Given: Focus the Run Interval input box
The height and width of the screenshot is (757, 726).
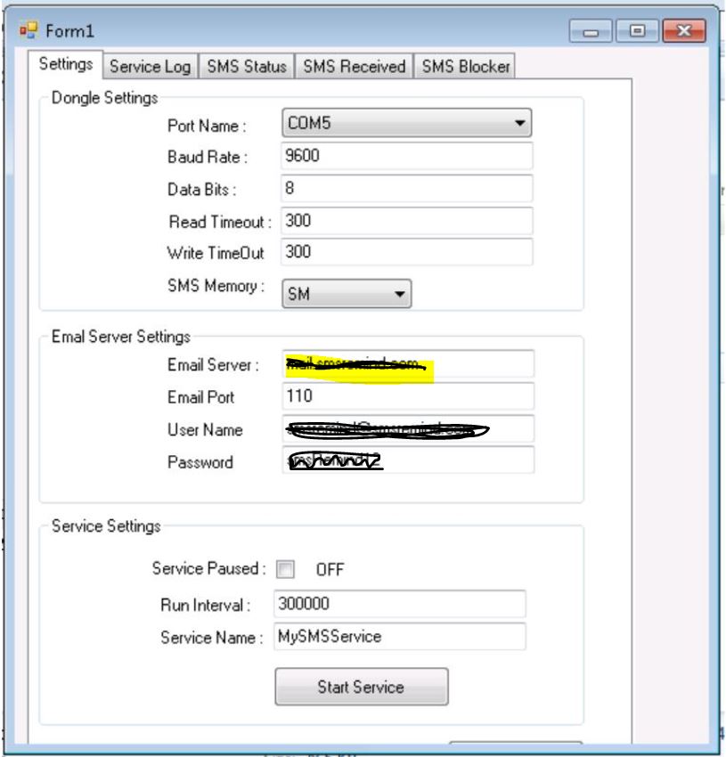Looking at the screenshot, I should point(400,604).
